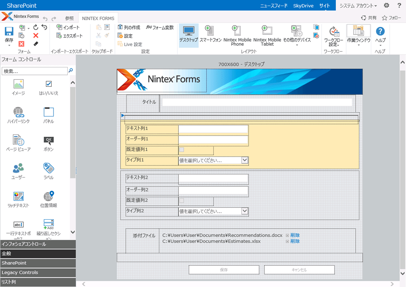Select the はい/いいえ checkbox control
406x287 pixels.
48,84
